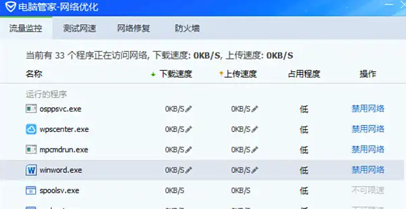Switch to the 流量监控 tab

26,28
